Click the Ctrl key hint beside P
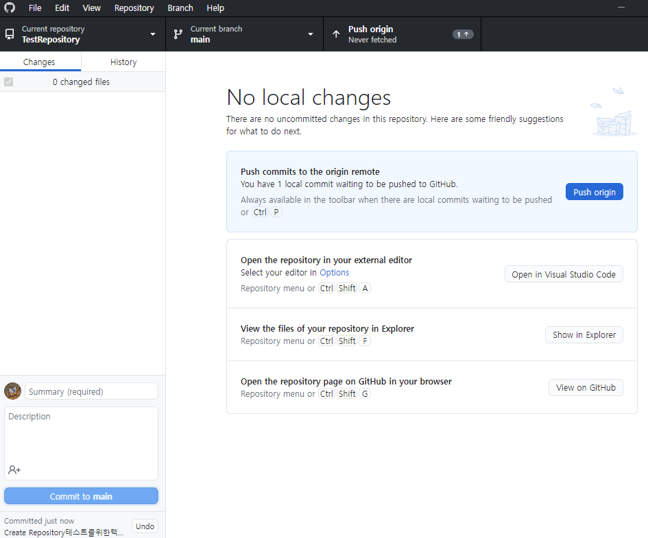648x538 pixels. (x=260, y=212)
